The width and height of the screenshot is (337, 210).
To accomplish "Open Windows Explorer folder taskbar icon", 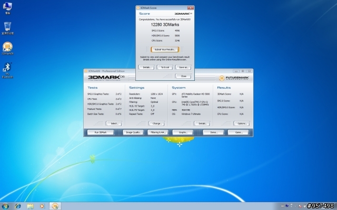I will (30, 206).
